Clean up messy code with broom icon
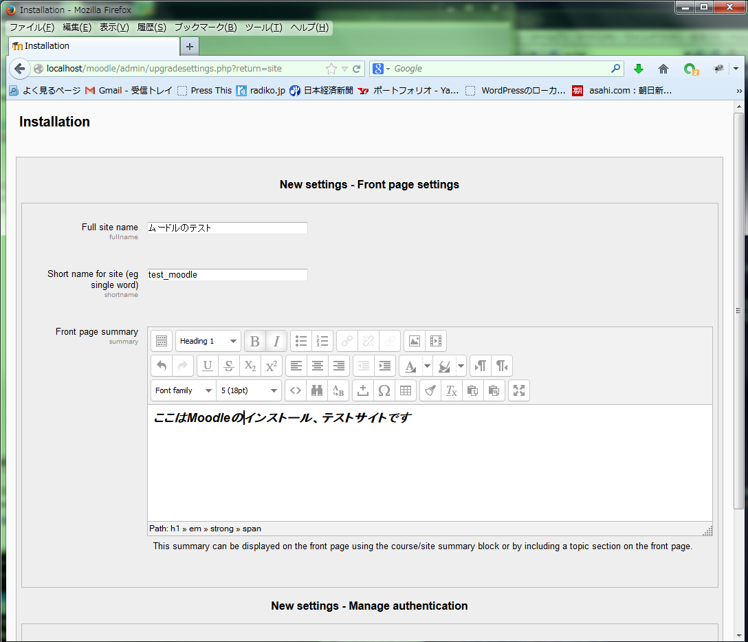The width and height of the screenshot is (748, 642). click(x=430, y=390)
